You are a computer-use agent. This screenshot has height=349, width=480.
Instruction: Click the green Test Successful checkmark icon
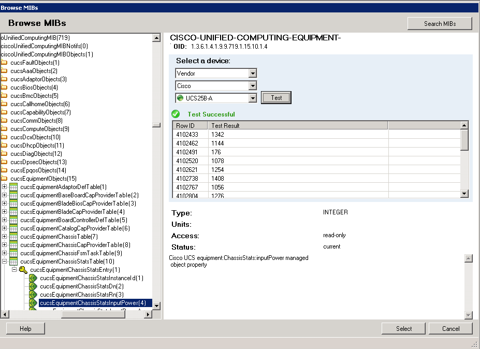[176, 114]
